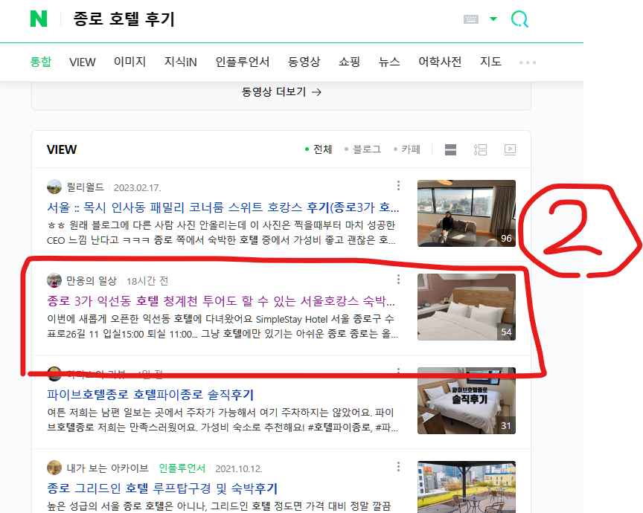
Task: Open the 내가 보는 아카이브 blog name link
Action: click(x=107, y=468)
